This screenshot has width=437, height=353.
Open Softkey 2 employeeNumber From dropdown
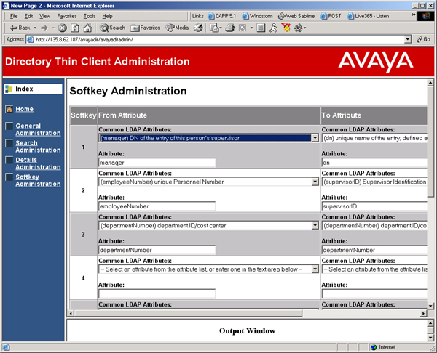click(x=315, y=182)
